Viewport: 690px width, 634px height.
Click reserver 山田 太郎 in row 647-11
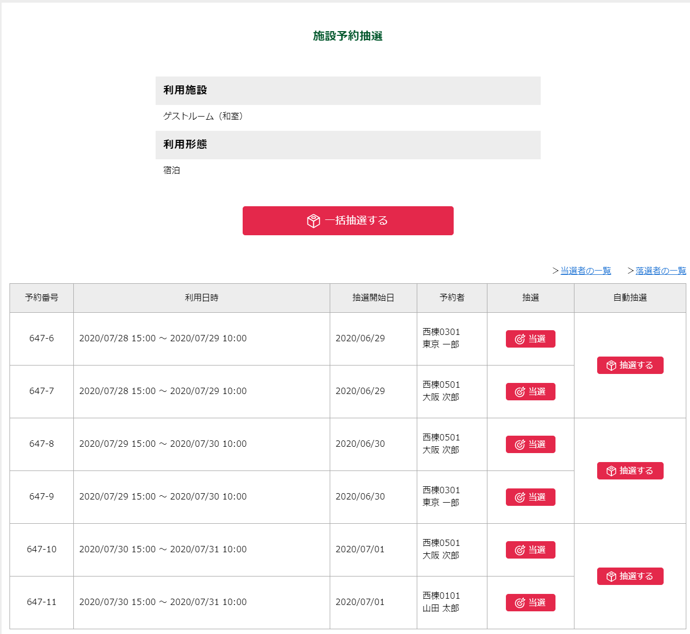click(441, 608)
